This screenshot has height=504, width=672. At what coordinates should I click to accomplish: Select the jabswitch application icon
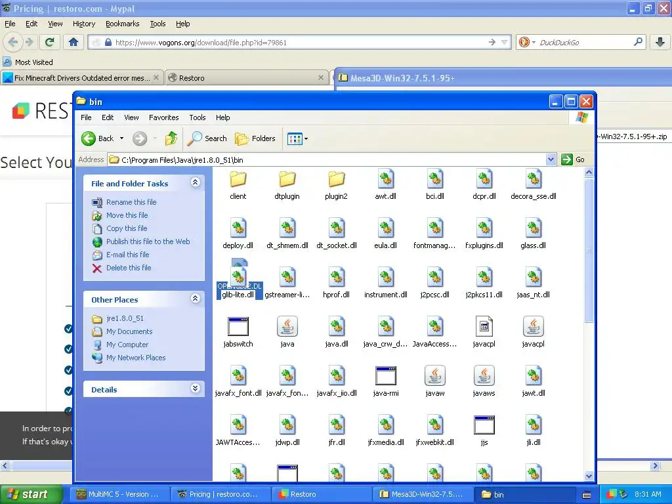click(238, 327)
